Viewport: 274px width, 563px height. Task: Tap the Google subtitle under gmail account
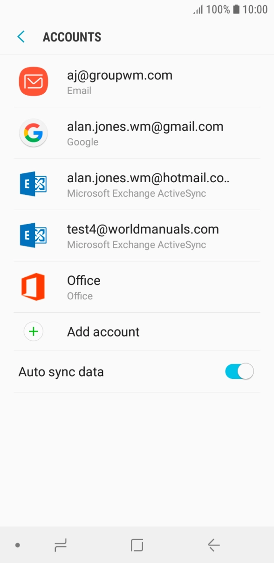pos(82,142)
